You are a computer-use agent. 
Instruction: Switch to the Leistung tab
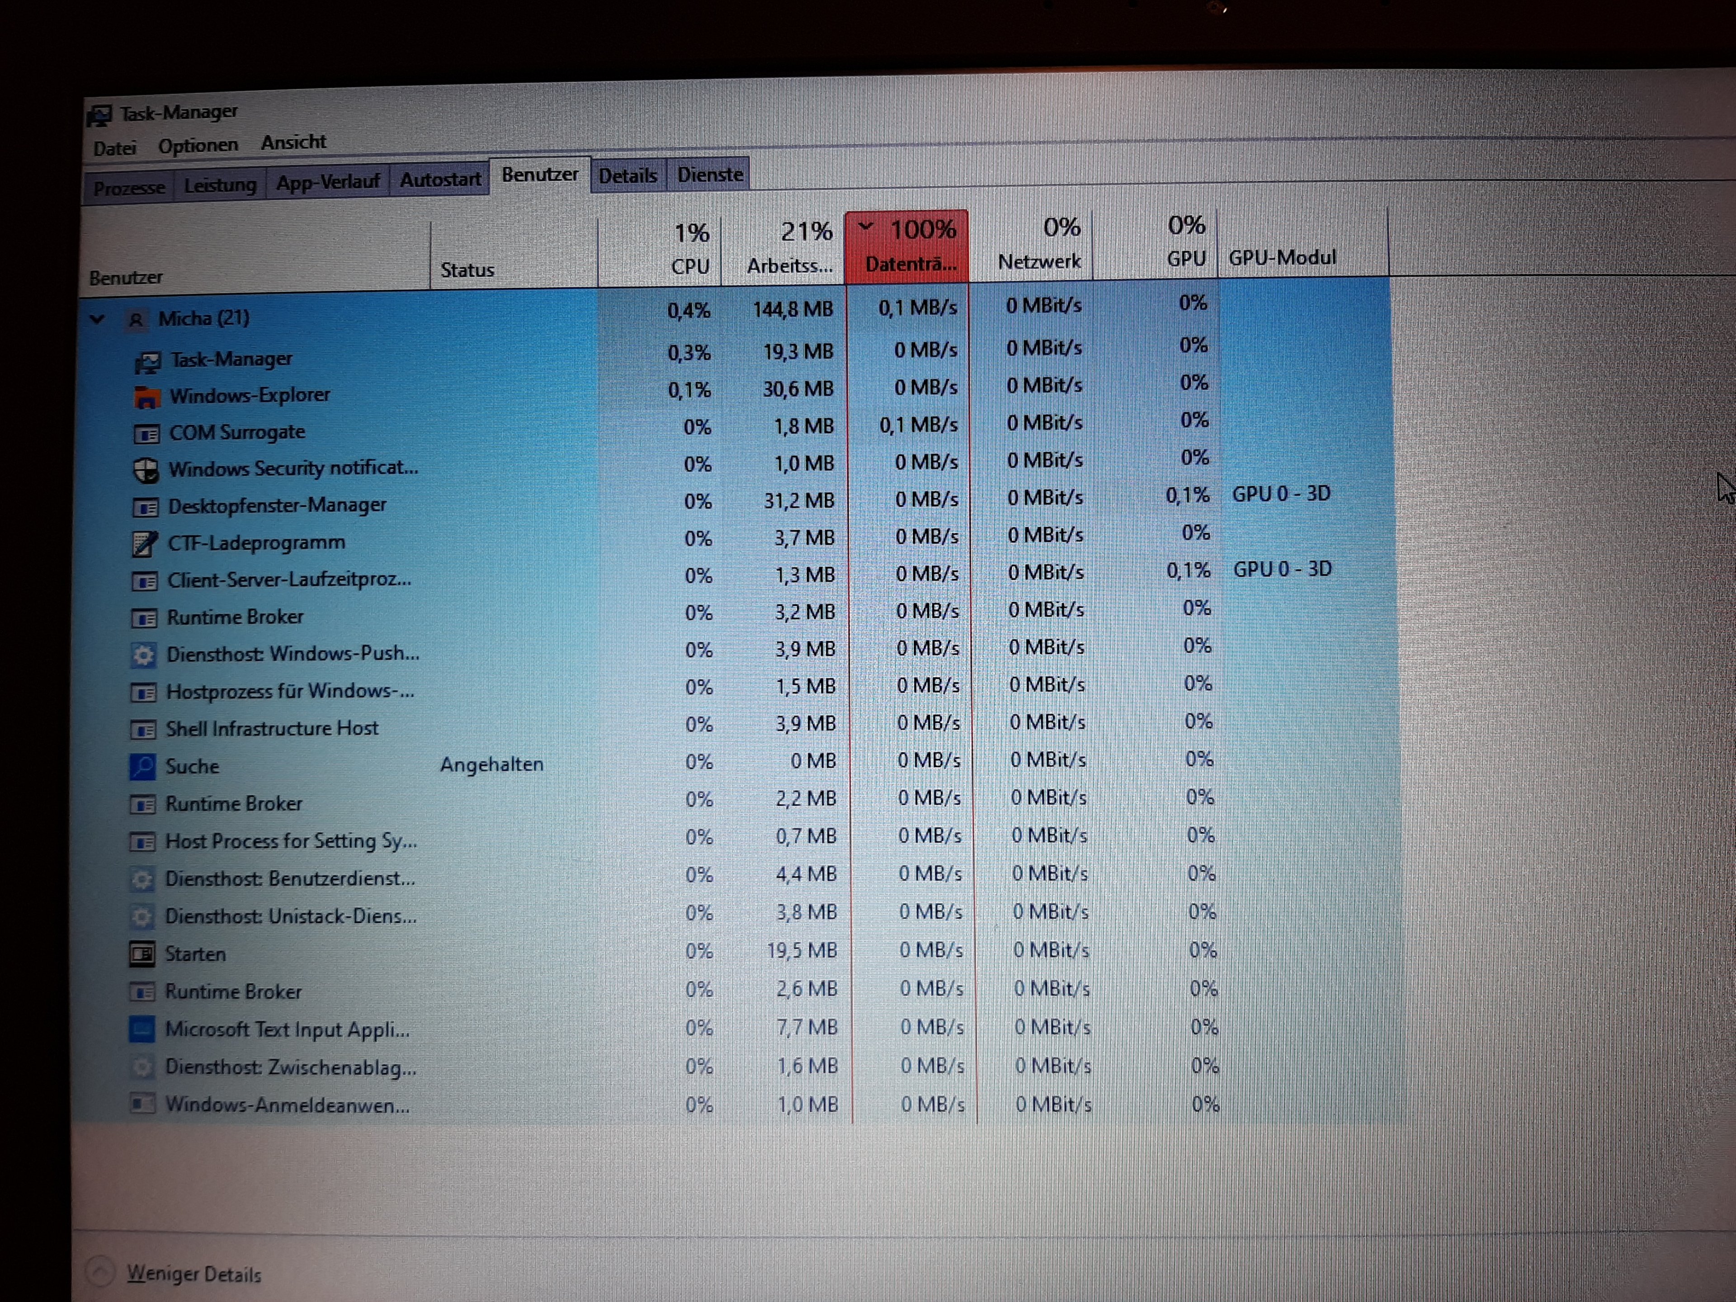(220, 185)
